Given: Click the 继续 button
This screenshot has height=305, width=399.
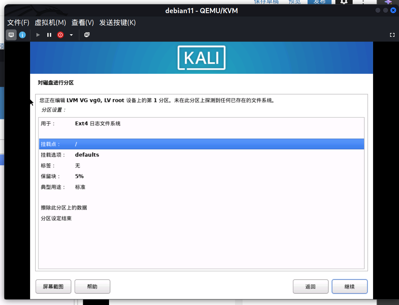Looking at the screenshot, I should click(349, 286).
